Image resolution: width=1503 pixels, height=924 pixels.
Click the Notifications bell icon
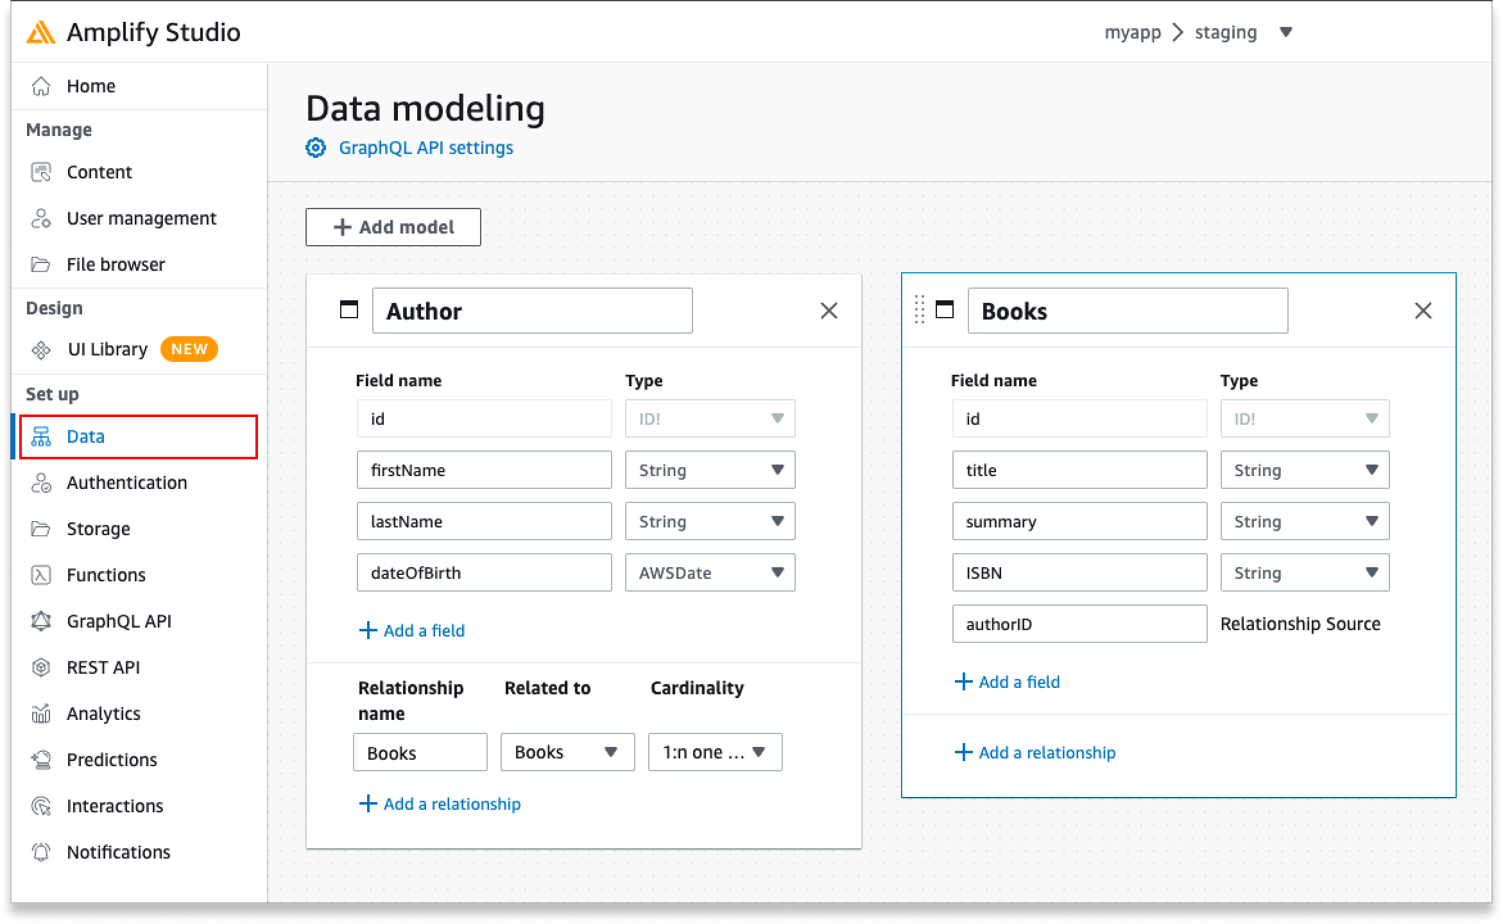point(41,851)
